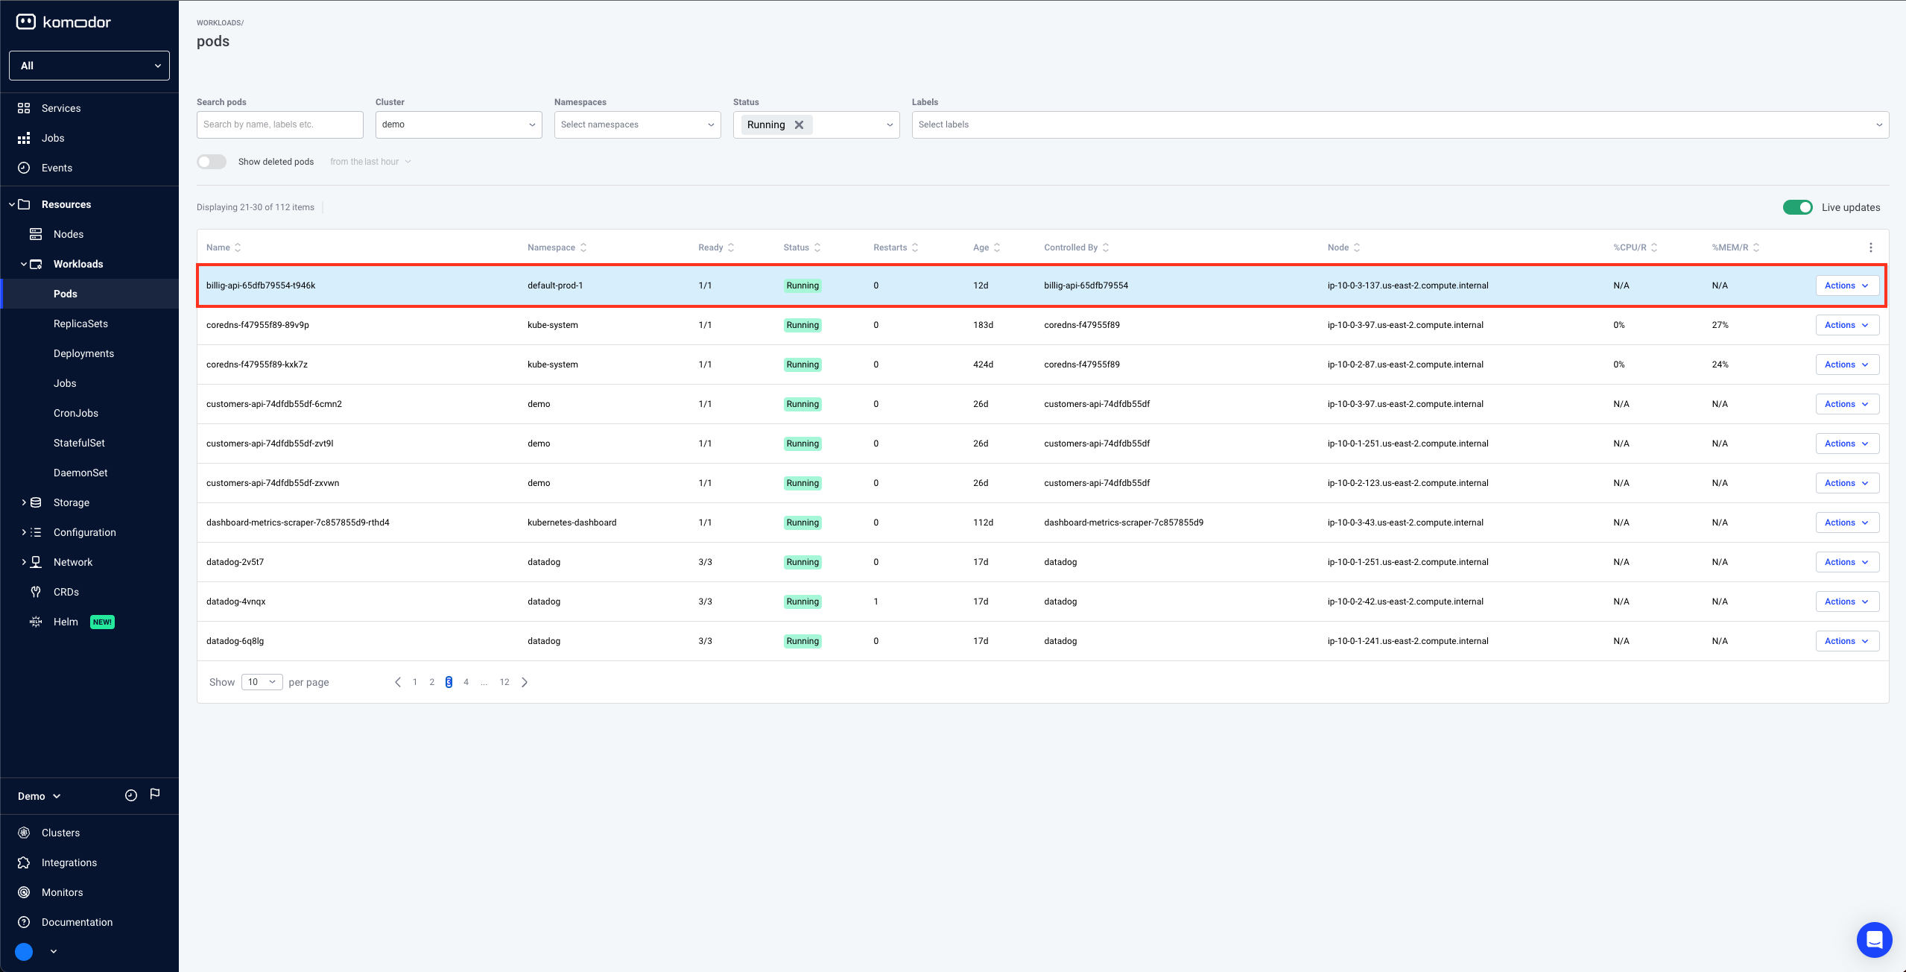
Task: Open Helm wheel icon item
Action: click(36, 622)
